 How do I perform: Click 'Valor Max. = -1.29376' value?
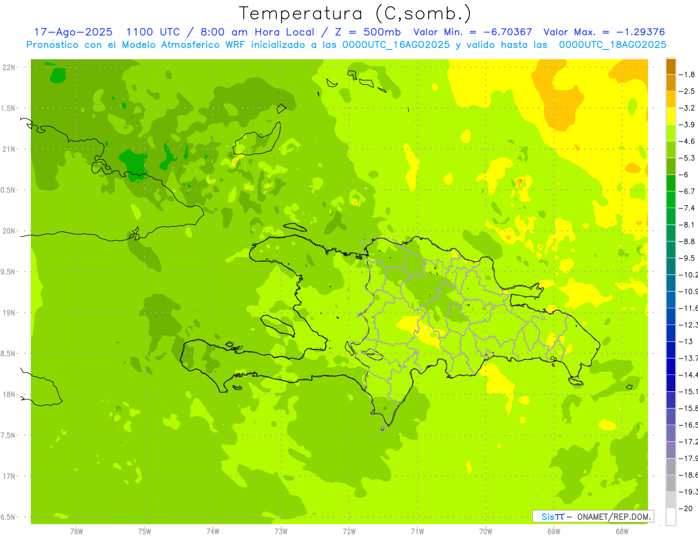(604, 32)
